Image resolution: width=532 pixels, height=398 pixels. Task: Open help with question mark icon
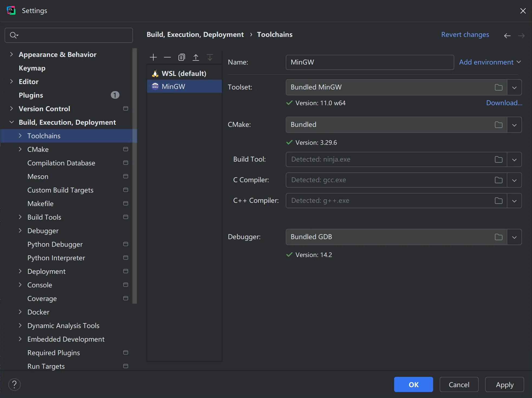[x=14, y=384]
